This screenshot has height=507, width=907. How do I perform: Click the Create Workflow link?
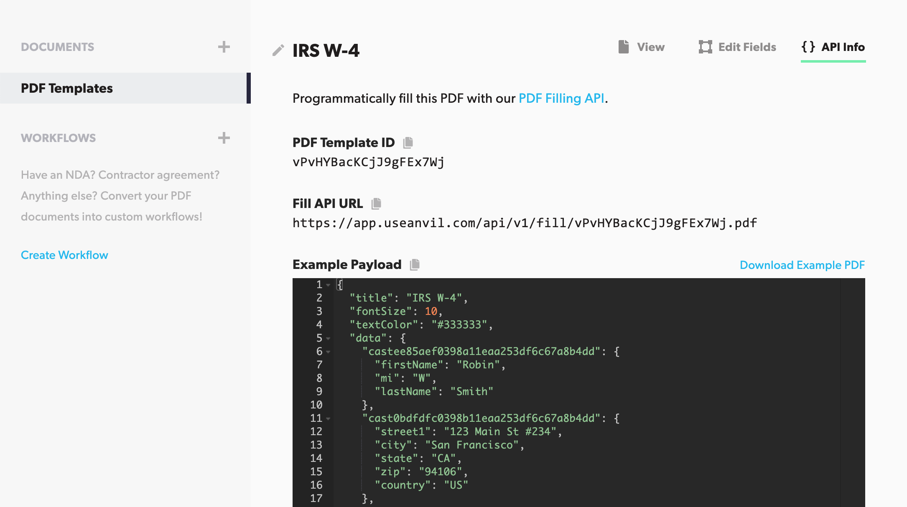(x=64, y=255)
